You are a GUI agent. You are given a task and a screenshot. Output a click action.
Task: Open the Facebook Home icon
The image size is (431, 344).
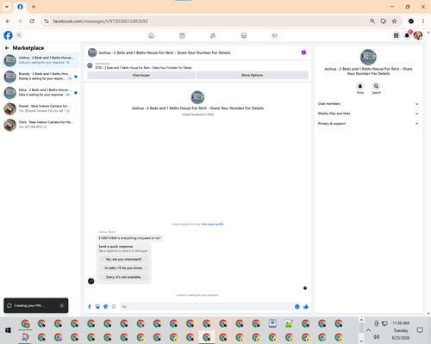(x=151, y=35)
